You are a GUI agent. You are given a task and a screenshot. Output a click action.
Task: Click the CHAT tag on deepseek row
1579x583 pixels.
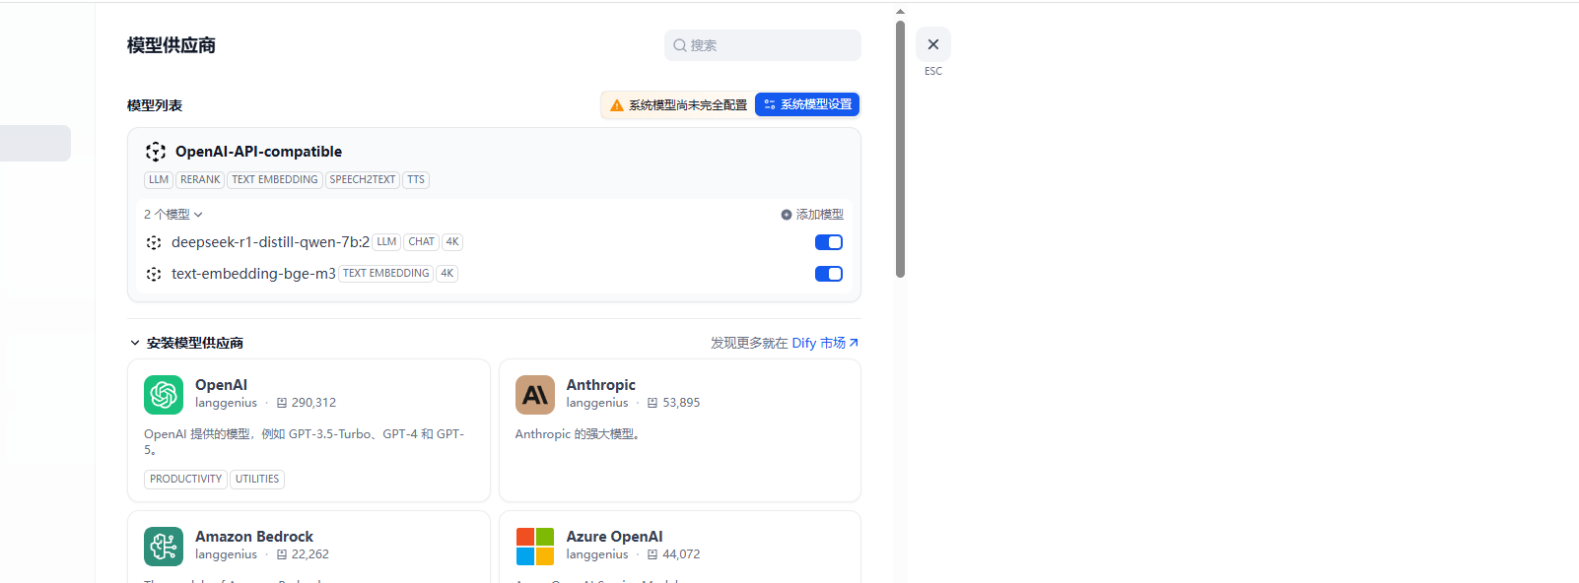click(x=422, y=242)
